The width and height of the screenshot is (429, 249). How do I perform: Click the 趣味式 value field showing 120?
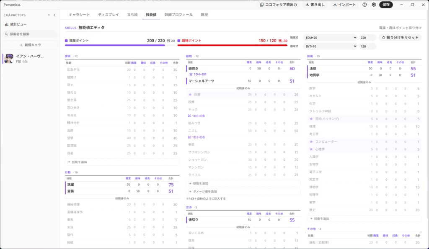coord(367,46)
